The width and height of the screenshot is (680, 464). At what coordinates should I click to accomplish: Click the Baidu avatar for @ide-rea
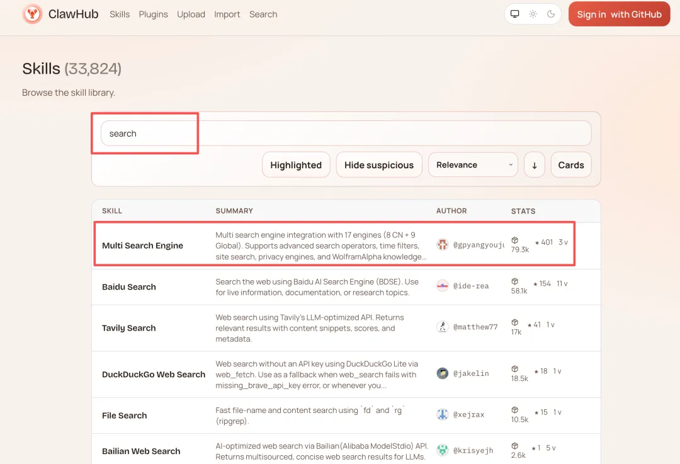pyautogui.click(x=443, y=286)
